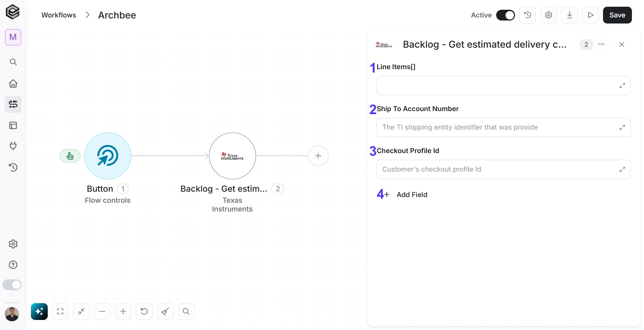Toggle the Active workflow switch
The height and width of the screenshot is (330, 644).
click(505, 15)
